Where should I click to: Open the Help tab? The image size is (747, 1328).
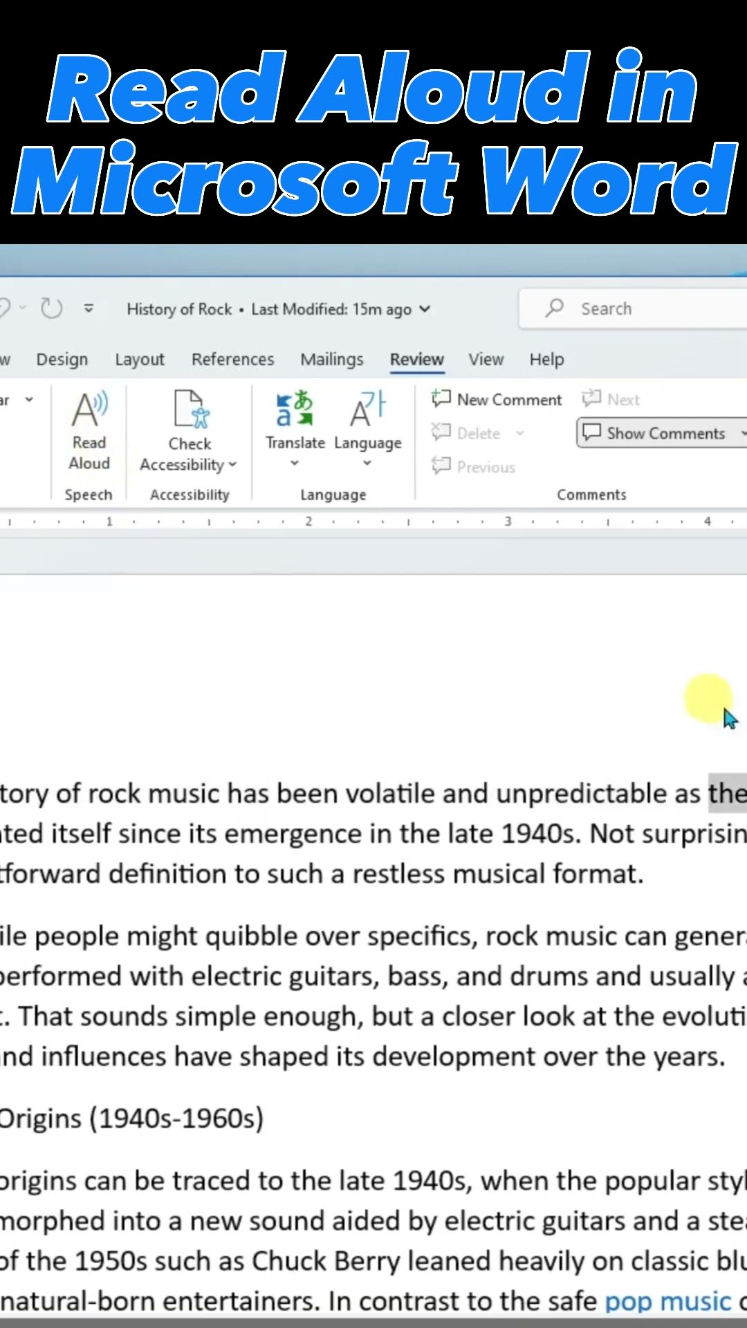[x=547, y=360]
